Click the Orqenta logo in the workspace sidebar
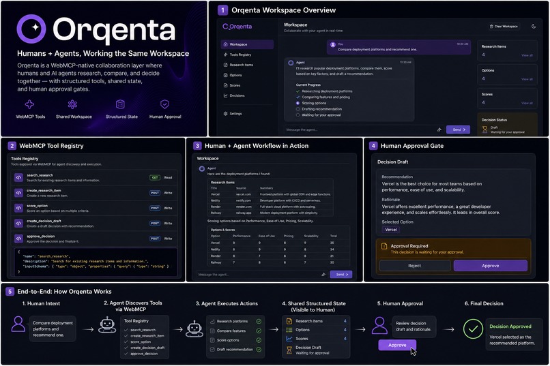The width and height of the screenshot is (550, 366). [x=237, y=27]
